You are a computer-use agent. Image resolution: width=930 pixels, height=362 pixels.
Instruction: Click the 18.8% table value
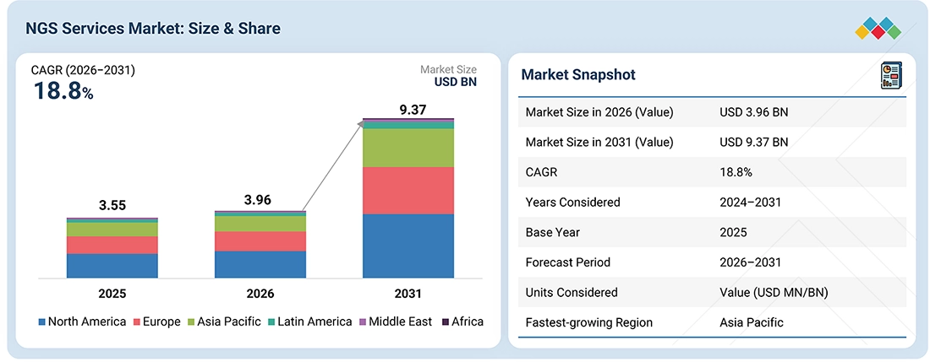click(736, 172)
